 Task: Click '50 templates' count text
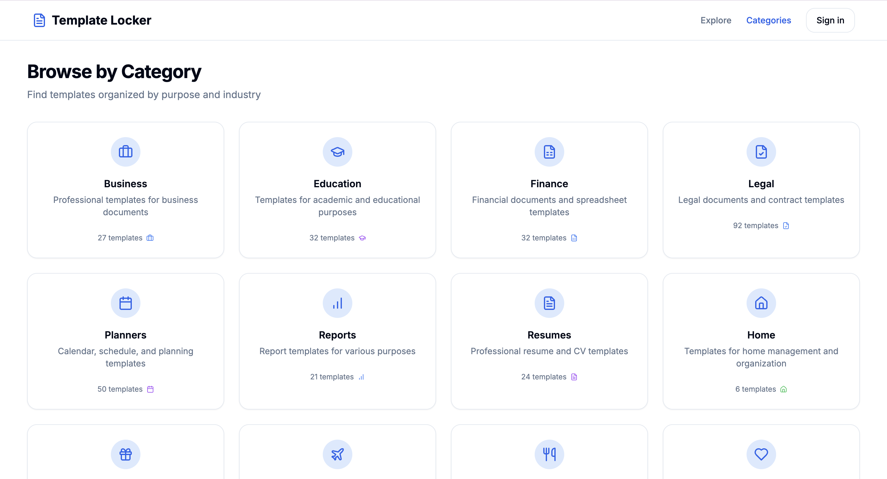coord(120,389)
